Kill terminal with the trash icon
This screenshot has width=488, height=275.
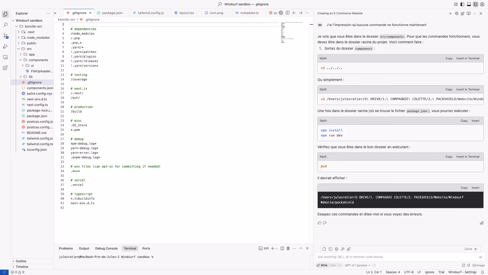click(x=288, y=249)
